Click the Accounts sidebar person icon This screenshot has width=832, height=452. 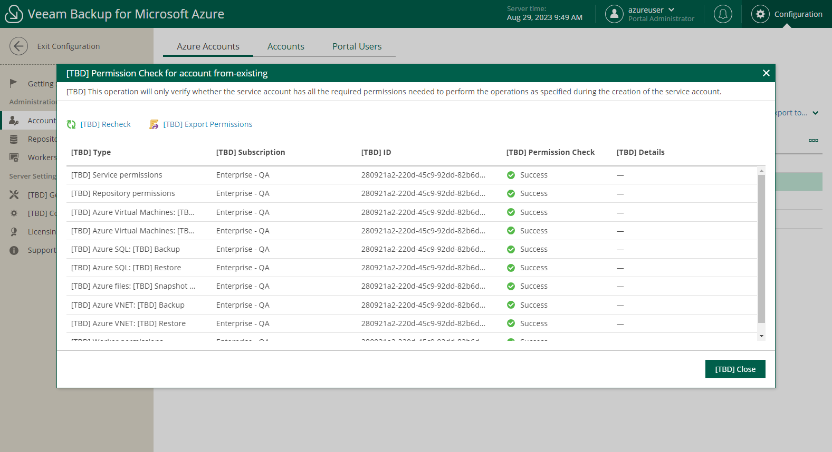14,121
